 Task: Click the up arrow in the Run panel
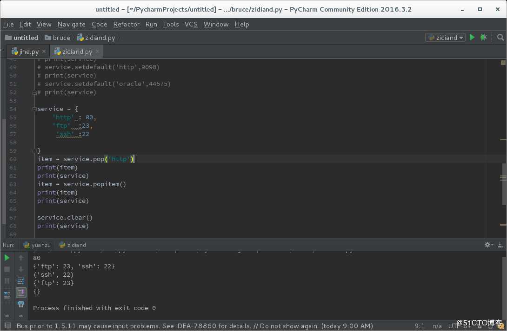point(21,258)
